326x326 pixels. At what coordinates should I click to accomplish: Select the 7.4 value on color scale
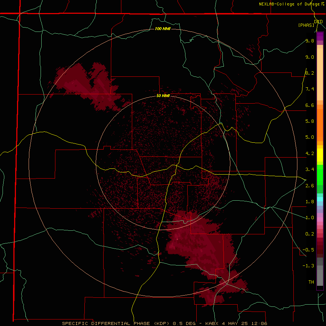coord(310,89)
